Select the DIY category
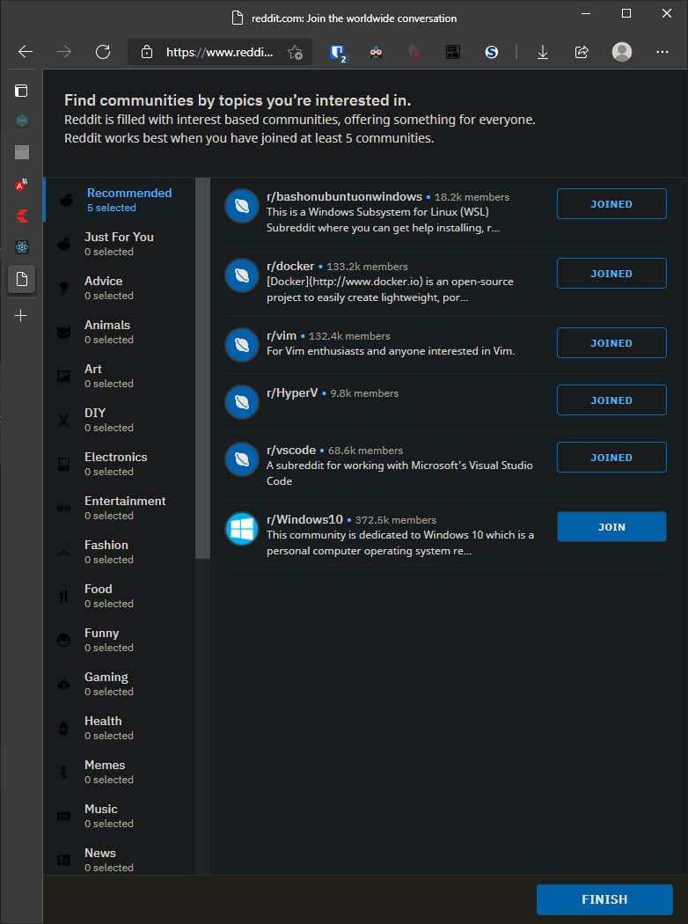Screen dimensions: 688x924 [121, 420]
